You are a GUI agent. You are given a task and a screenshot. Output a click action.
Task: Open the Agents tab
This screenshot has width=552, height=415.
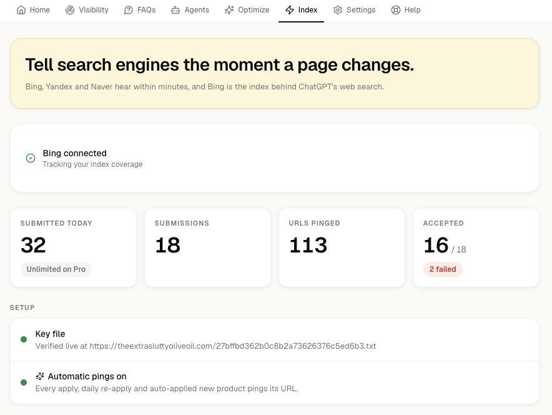(190, 10)
